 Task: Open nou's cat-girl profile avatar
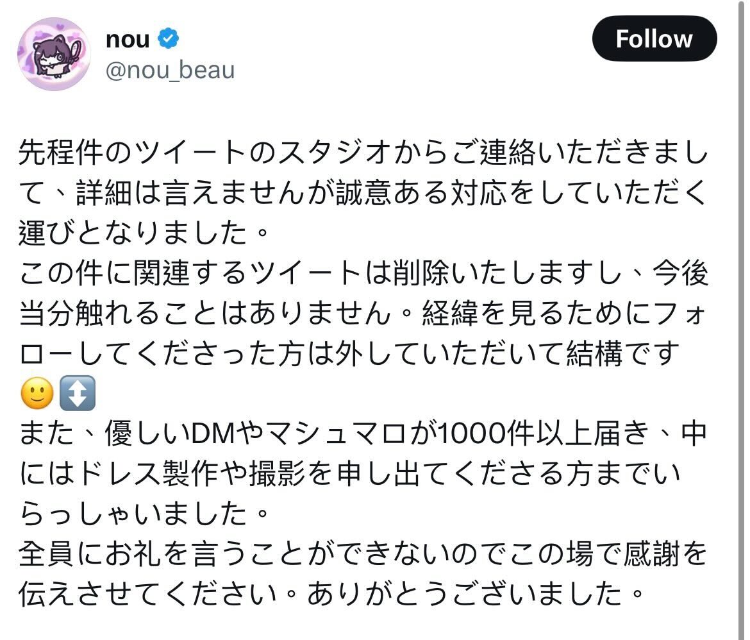(54, 54)
